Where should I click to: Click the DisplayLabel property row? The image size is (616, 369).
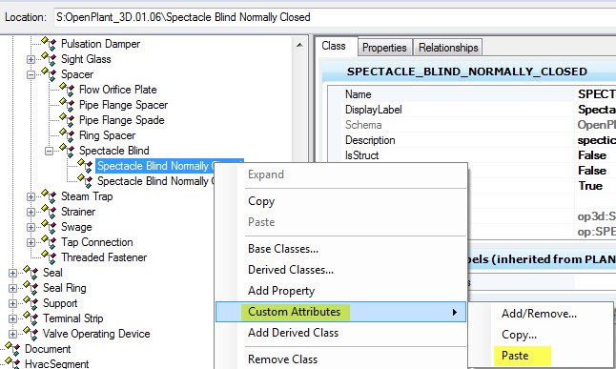pos(472,110)
